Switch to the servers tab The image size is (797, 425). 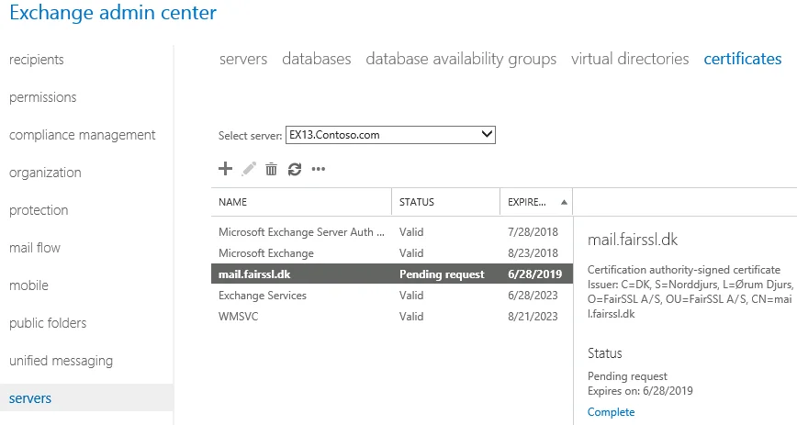click(x=243, y=59)
